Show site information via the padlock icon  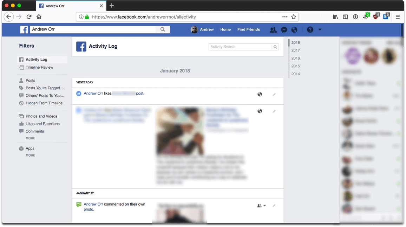(x=87, y=17)
